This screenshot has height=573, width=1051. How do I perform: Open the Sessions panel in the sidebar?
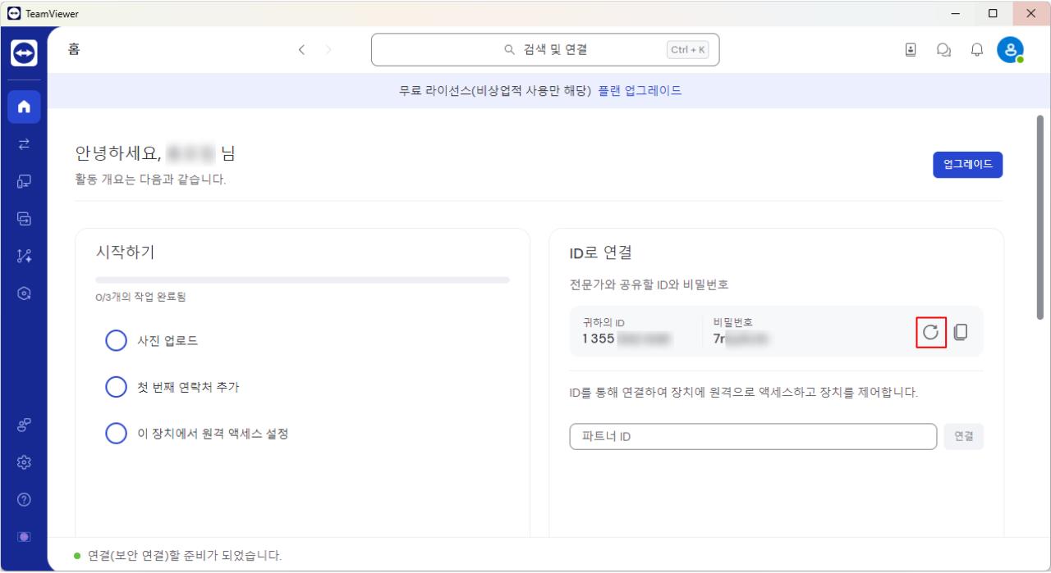(24, 219)
